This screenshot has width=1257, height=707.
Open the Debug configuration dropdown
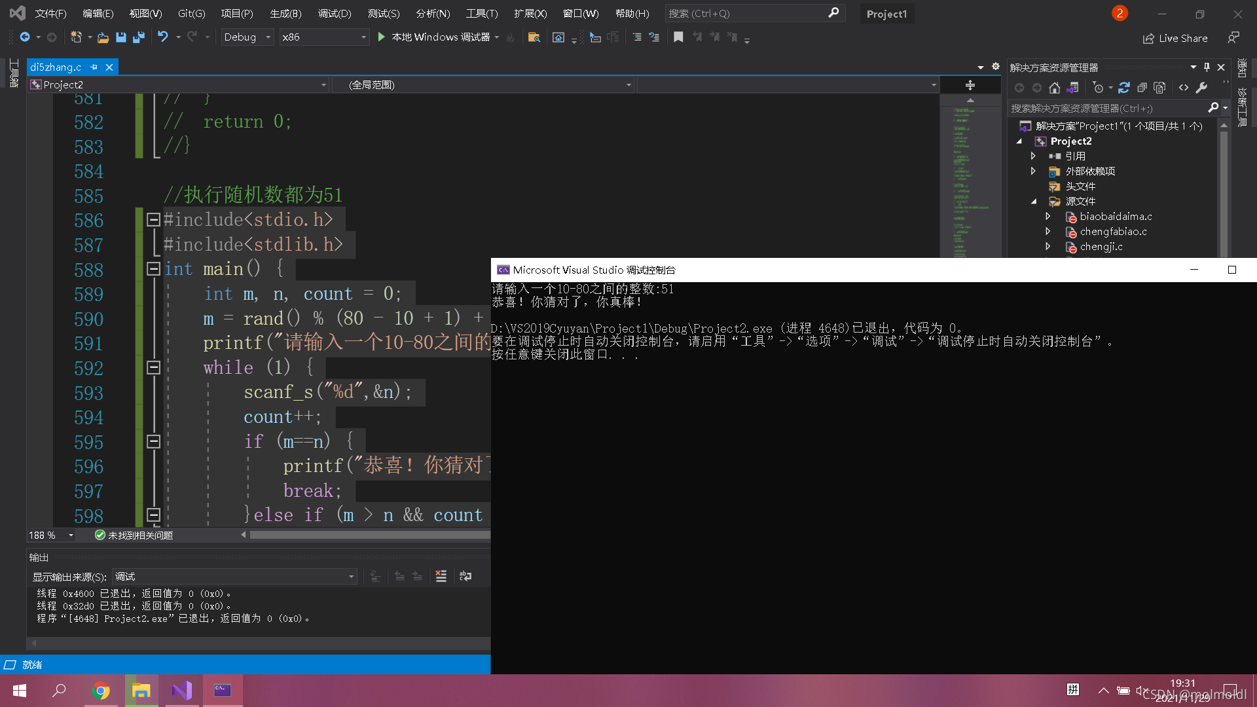[x=247, y=37]
